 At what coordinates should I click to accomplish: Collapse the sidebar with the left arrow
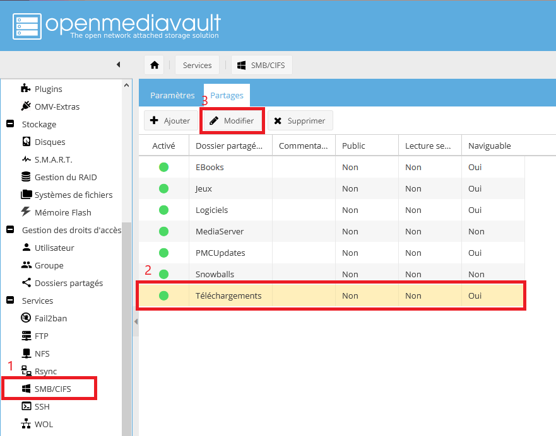[x=118, y=65]
